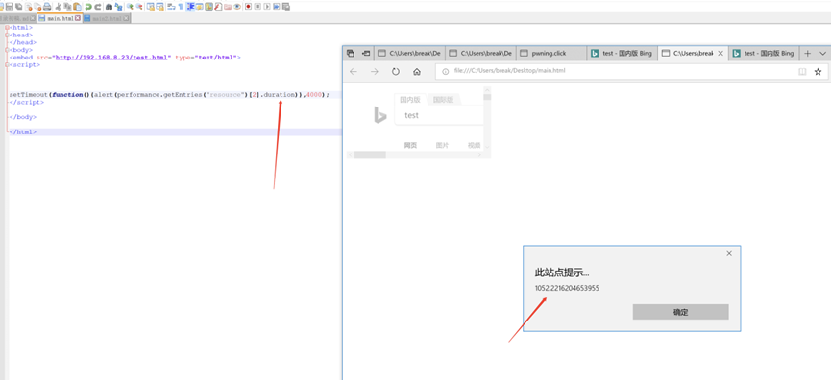Screen dimensions: 831x380
Task: Select the 国内版 tab on Bing
Action: coord(410,100)
